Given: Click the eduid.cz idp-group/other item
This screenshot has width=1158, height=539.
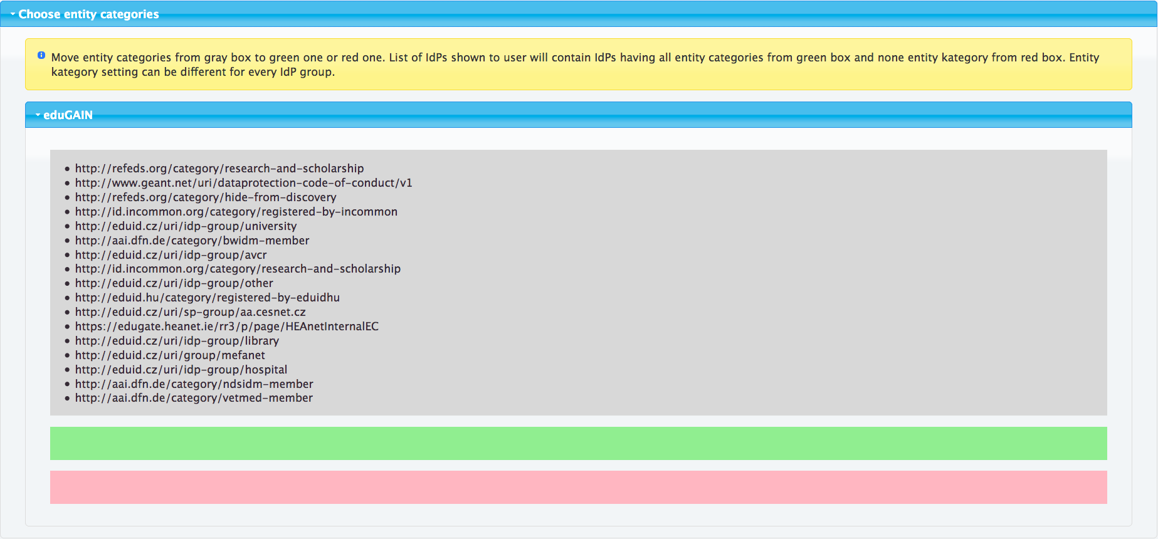Looking at the screenshot, I should click(174, 283).
